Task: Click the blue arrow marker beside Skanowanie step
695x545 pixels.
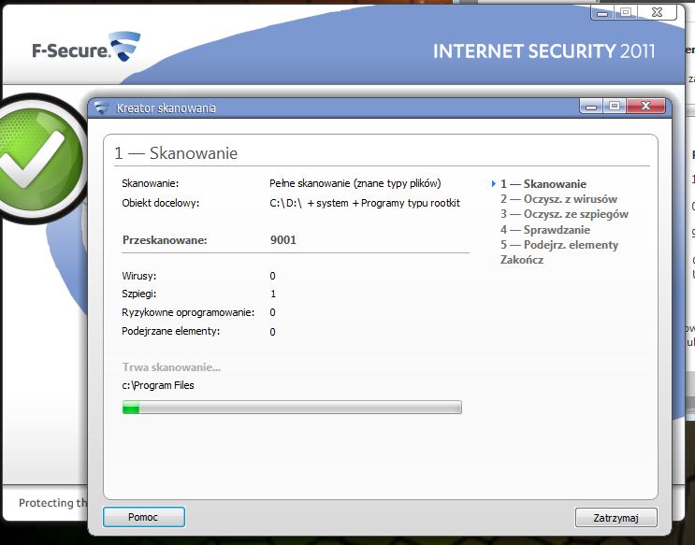Action: point(493,183)
